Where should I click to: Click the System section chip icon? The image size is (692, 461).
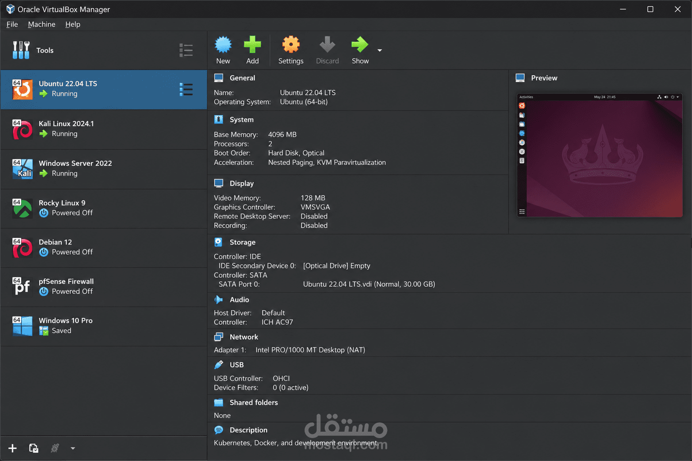tap(219, 119)
